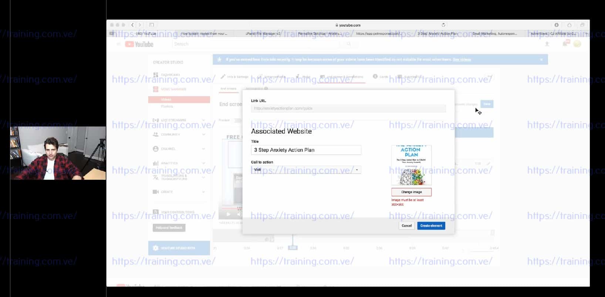
Task: Click the Safari back arrow
Action: tap(132, 25)
